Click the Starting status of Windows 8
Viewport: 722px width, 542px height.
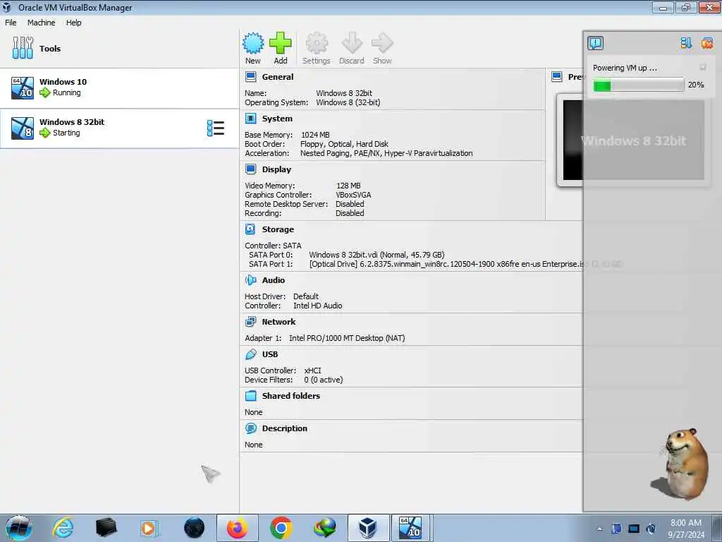point(66,133)
